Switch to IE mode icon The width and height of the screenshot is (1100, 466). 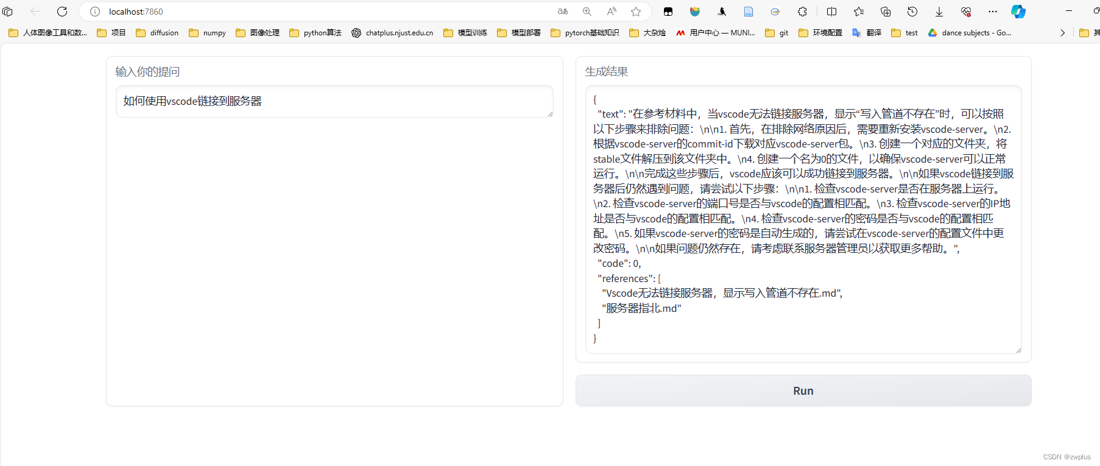coord(775,12)
